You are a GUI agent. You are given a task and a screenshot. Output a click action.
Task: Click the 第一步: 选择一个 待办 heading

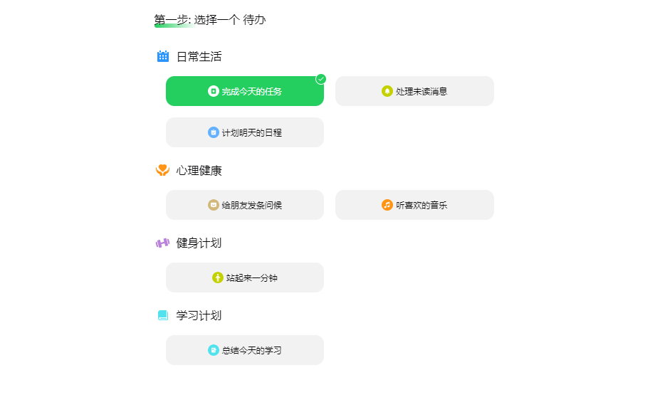210,20
